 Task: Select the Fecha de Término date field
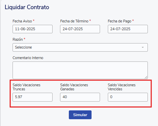coord(80,29)
